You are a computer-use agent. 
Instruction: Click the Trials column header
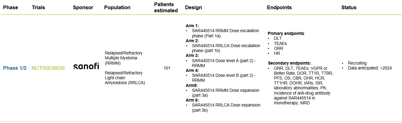[x=38, y=7]
